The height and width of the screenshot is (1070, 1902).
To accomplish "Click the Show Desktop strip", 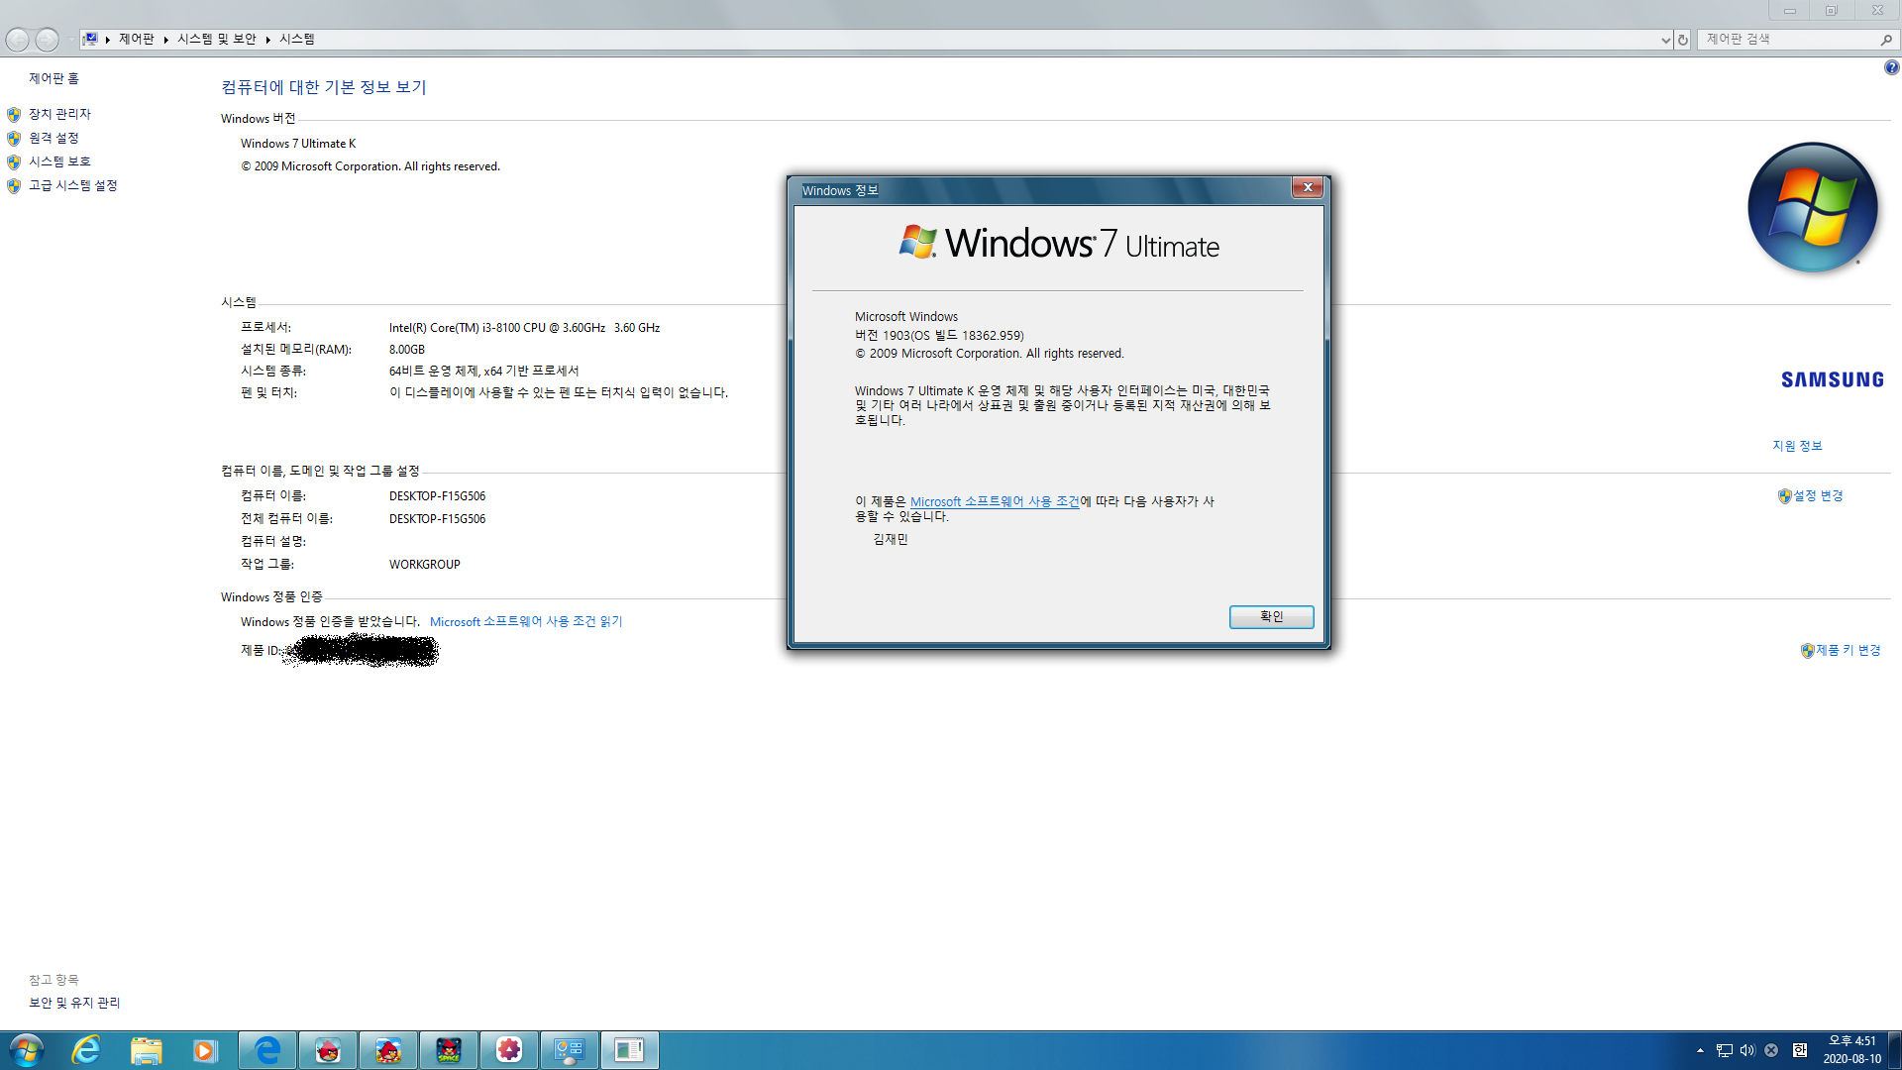I will (1895, 1050).
